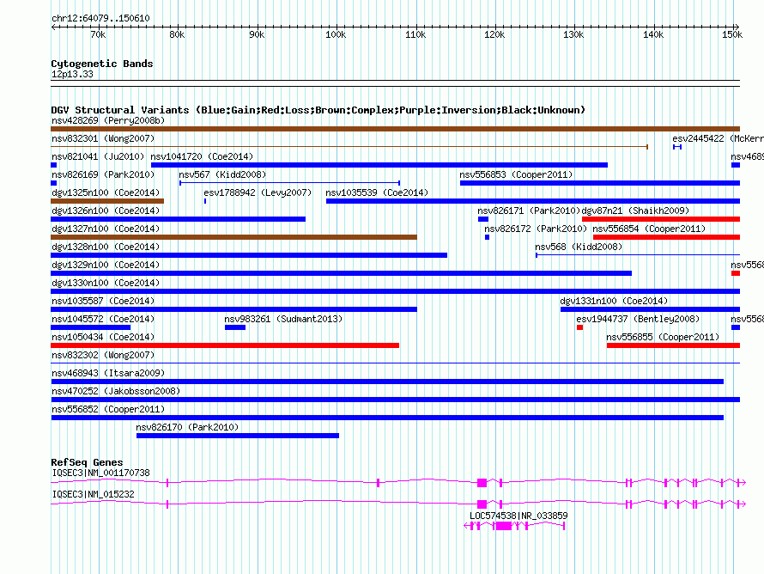
Task: Click nsv826172 (Park2010) label
Action: [x=536, y=229]
